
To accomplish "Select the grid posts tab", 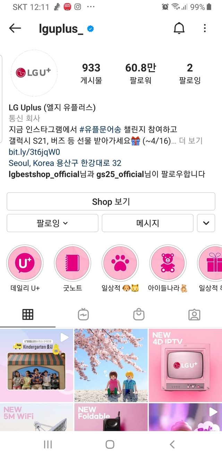I will [x=28, y=315].
